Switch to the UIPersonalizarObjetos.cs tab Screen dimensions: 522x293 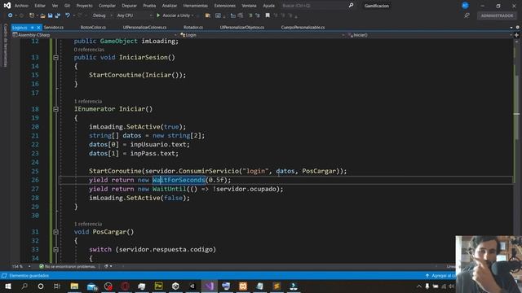pyautogui.click(x=242, y=27)
